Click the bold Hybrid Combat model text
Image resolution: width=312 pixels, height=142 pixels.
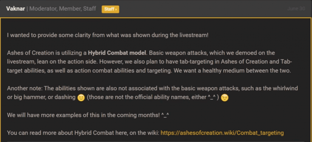[117, 53]
